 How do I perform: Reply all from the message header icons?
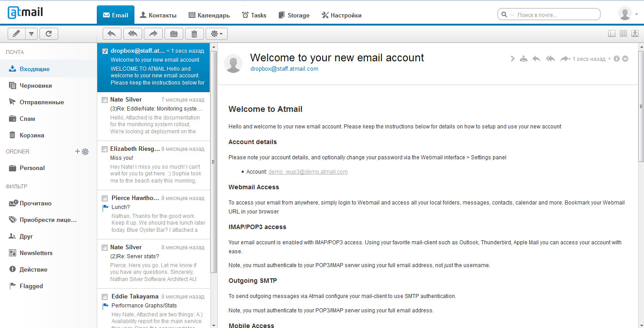click(550, 59)
